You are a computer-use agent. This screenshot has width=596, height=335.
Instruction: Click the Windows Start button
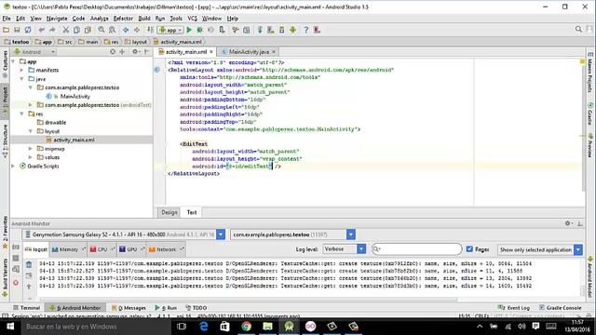click(x=10, y=327)
